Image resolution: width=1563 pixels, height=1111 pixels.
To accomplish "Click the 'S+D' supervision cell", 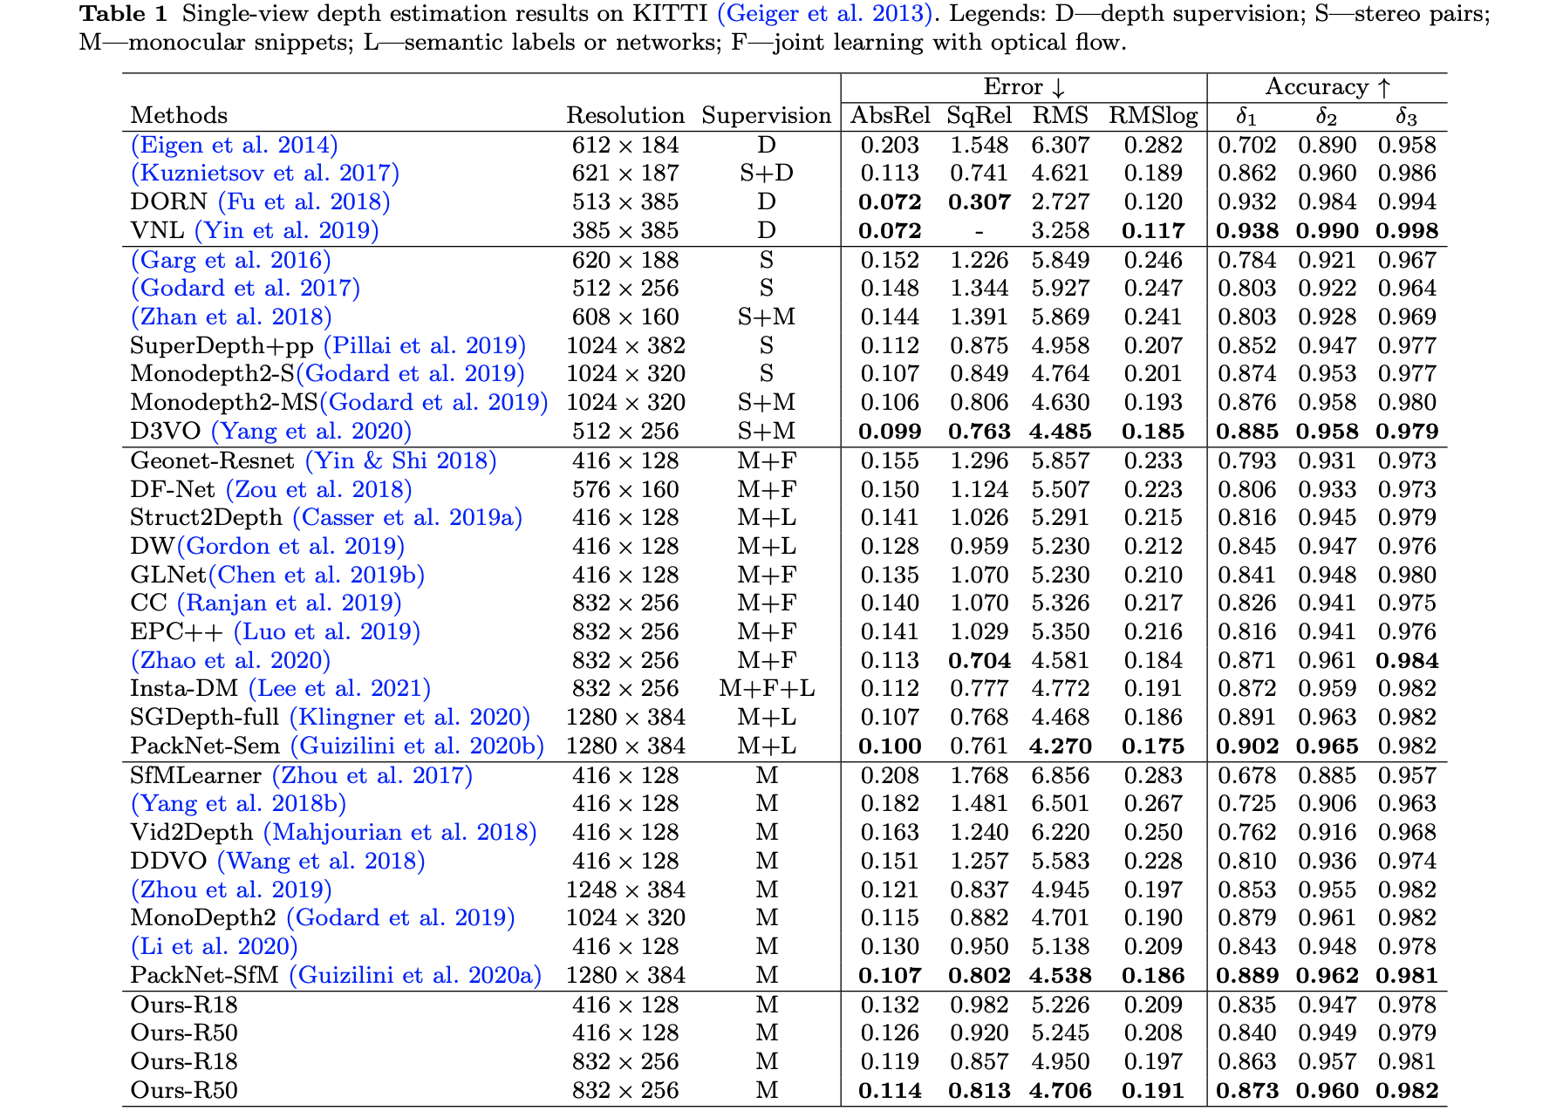I will tap(767, 174).
